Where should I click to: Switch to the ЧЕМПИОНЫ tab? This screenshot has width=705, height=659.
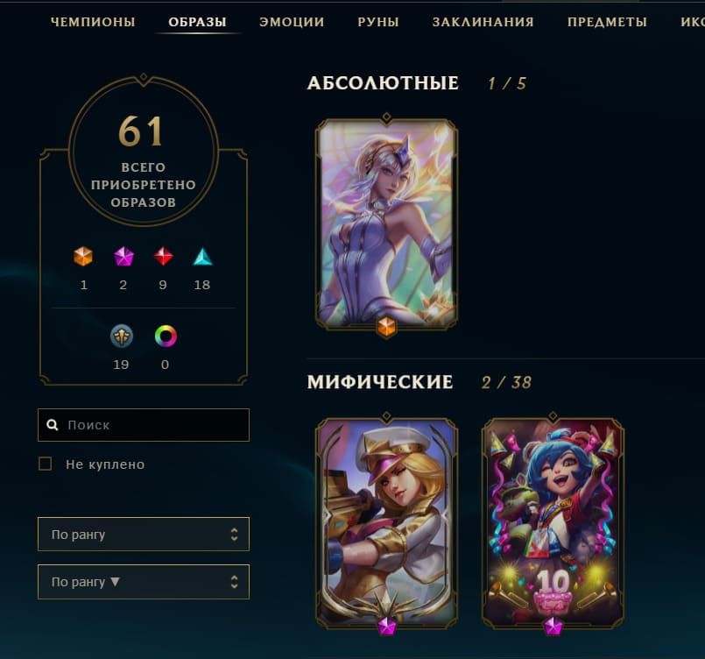[93, 22]
